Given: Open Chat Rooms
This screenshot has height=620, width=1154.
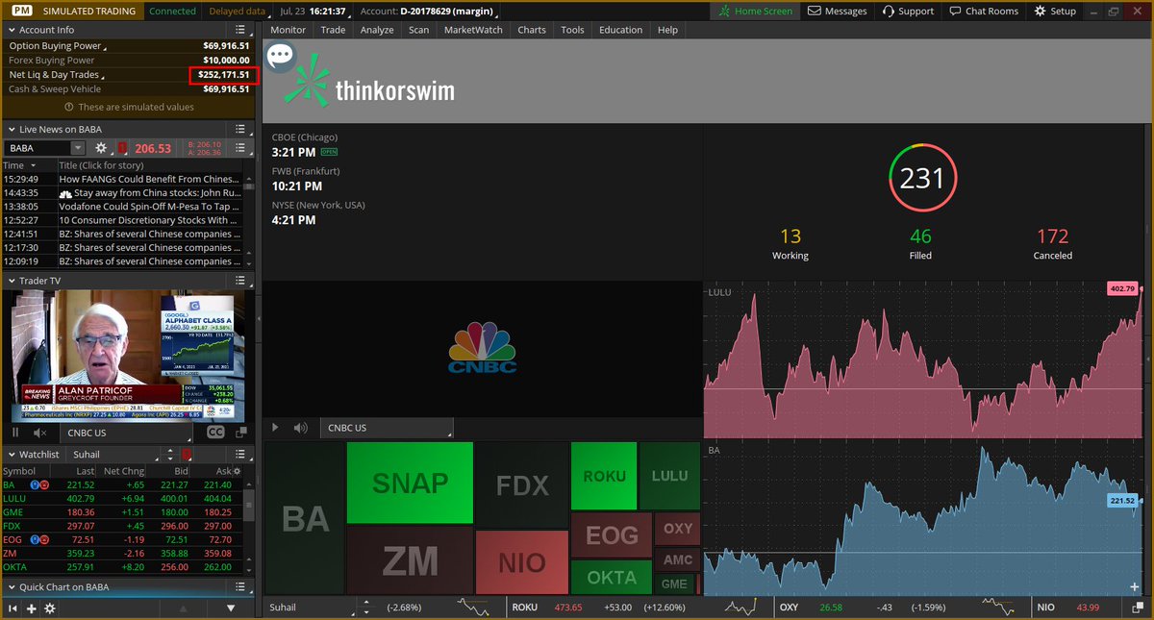Looking at the screenshot, I should [x=983, y=11].
